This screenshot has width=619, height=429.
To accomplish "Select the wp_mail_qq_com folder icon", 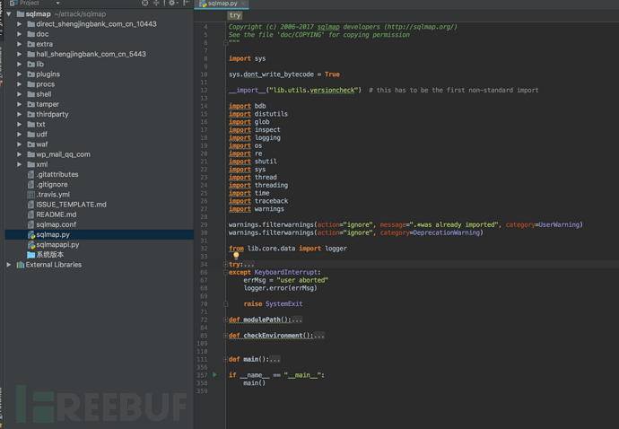I will (x=31, y=154).
